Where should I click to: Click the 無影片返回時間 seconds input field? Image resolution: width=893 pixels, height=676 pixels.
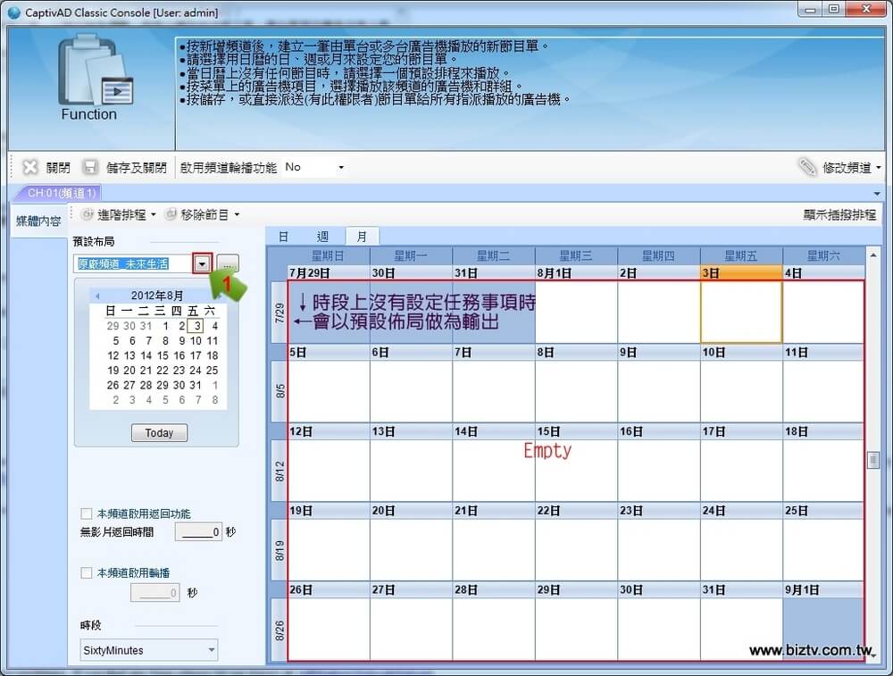[x=198, y=532]
